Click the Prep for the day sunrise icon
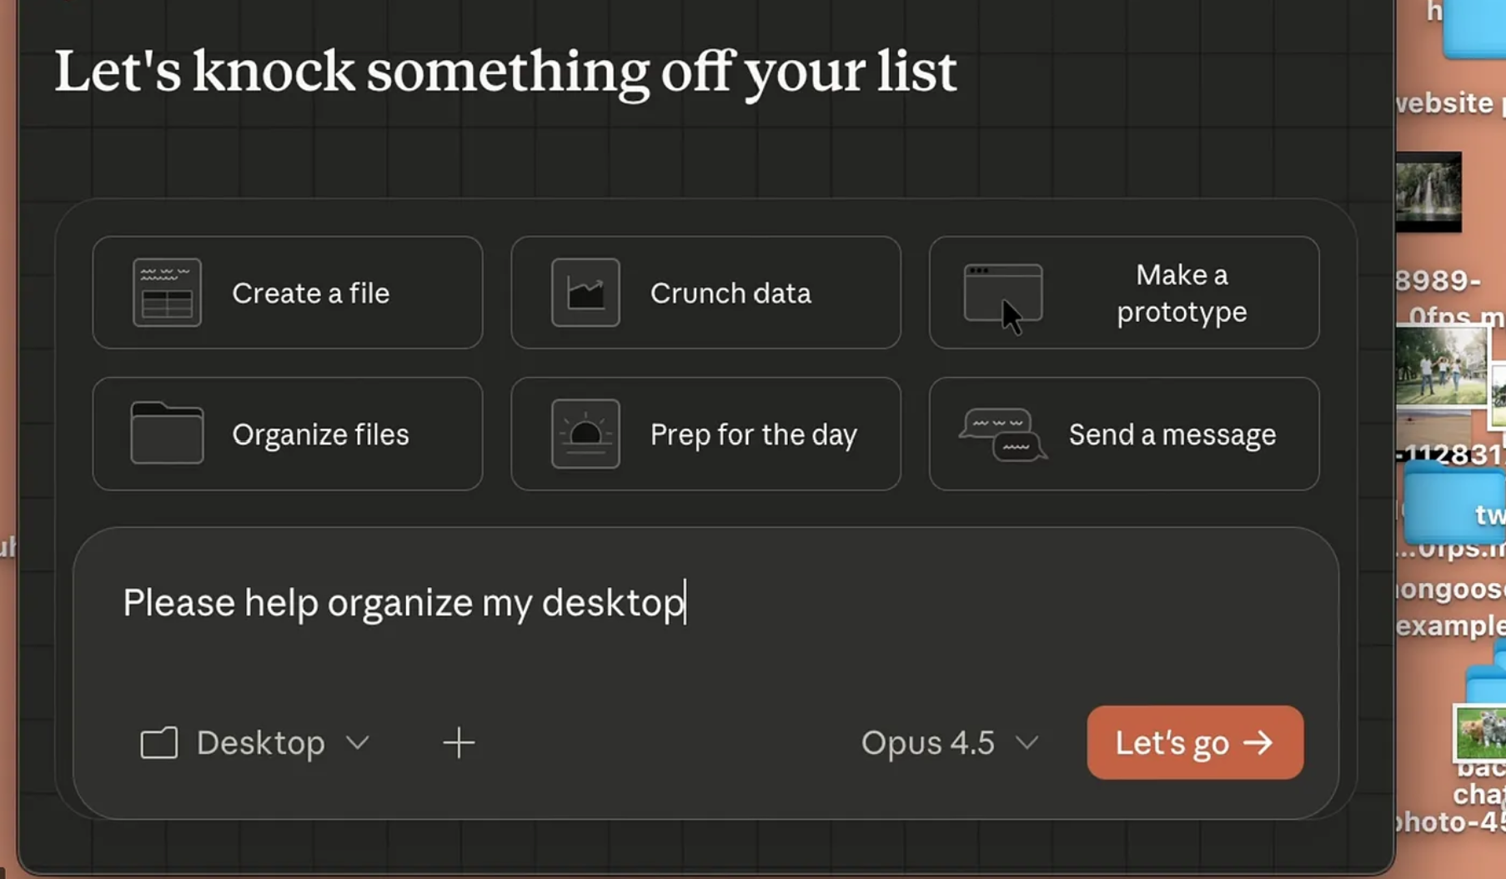Viewport: 1506px width, 879px height. click(585, 434)
